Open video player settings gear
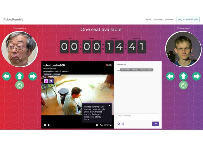This screenshot has width=203, height=144. tap(97, 125)
